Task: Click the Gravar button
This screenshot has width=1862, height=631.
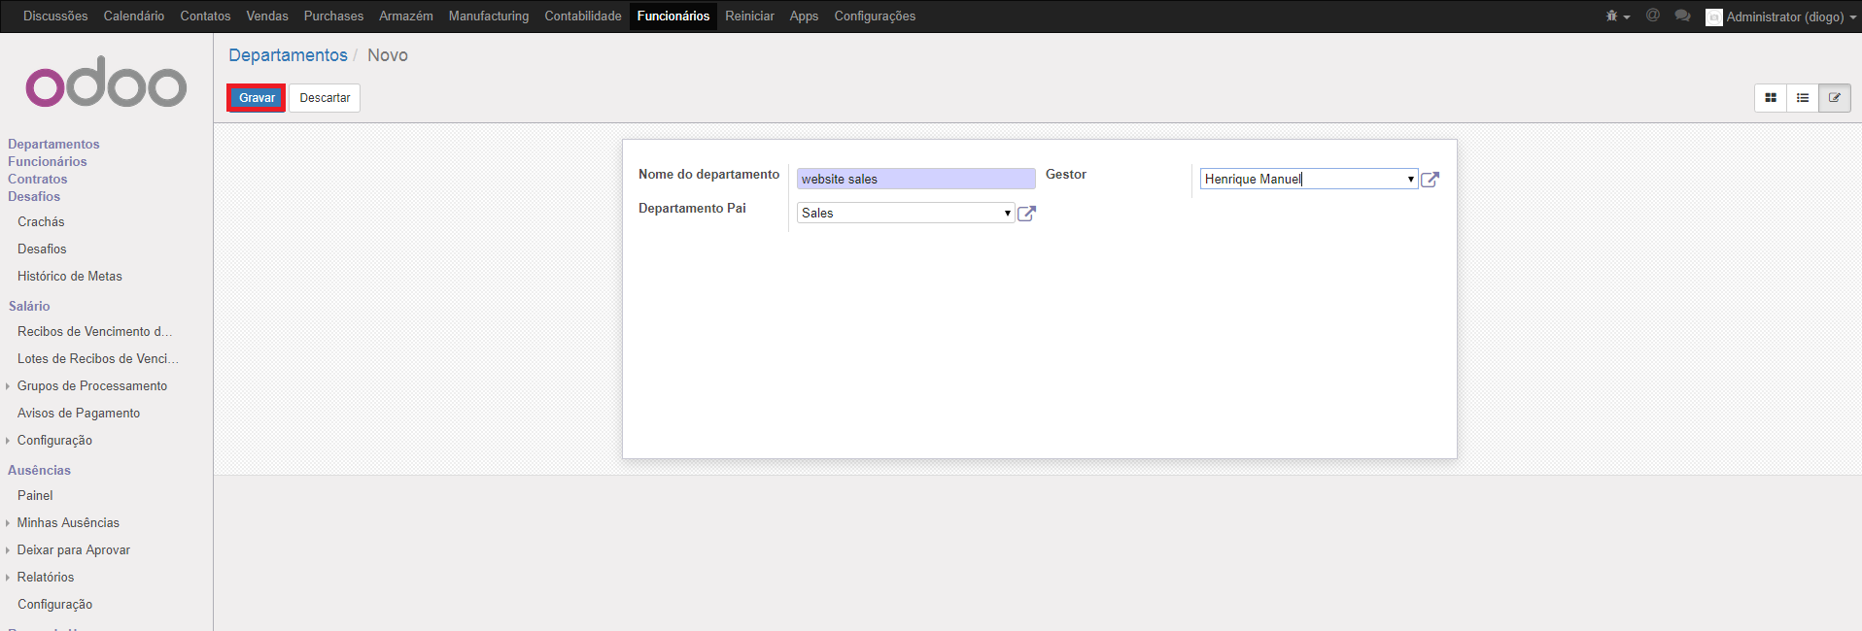Action: tap(257, 98)
